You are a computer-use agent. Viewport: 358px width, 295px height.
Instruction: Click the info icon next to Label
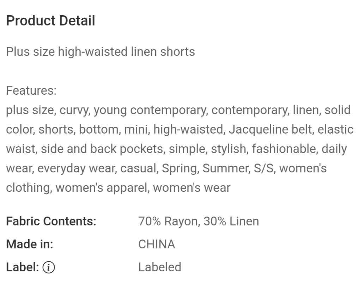(x=49, y=267)
